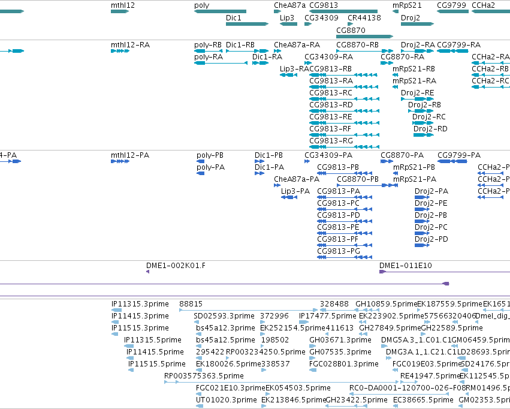This screenshot has height=409, width=510.
Task: Click the UT01020.3prime EST label
Action: [227, 400]
